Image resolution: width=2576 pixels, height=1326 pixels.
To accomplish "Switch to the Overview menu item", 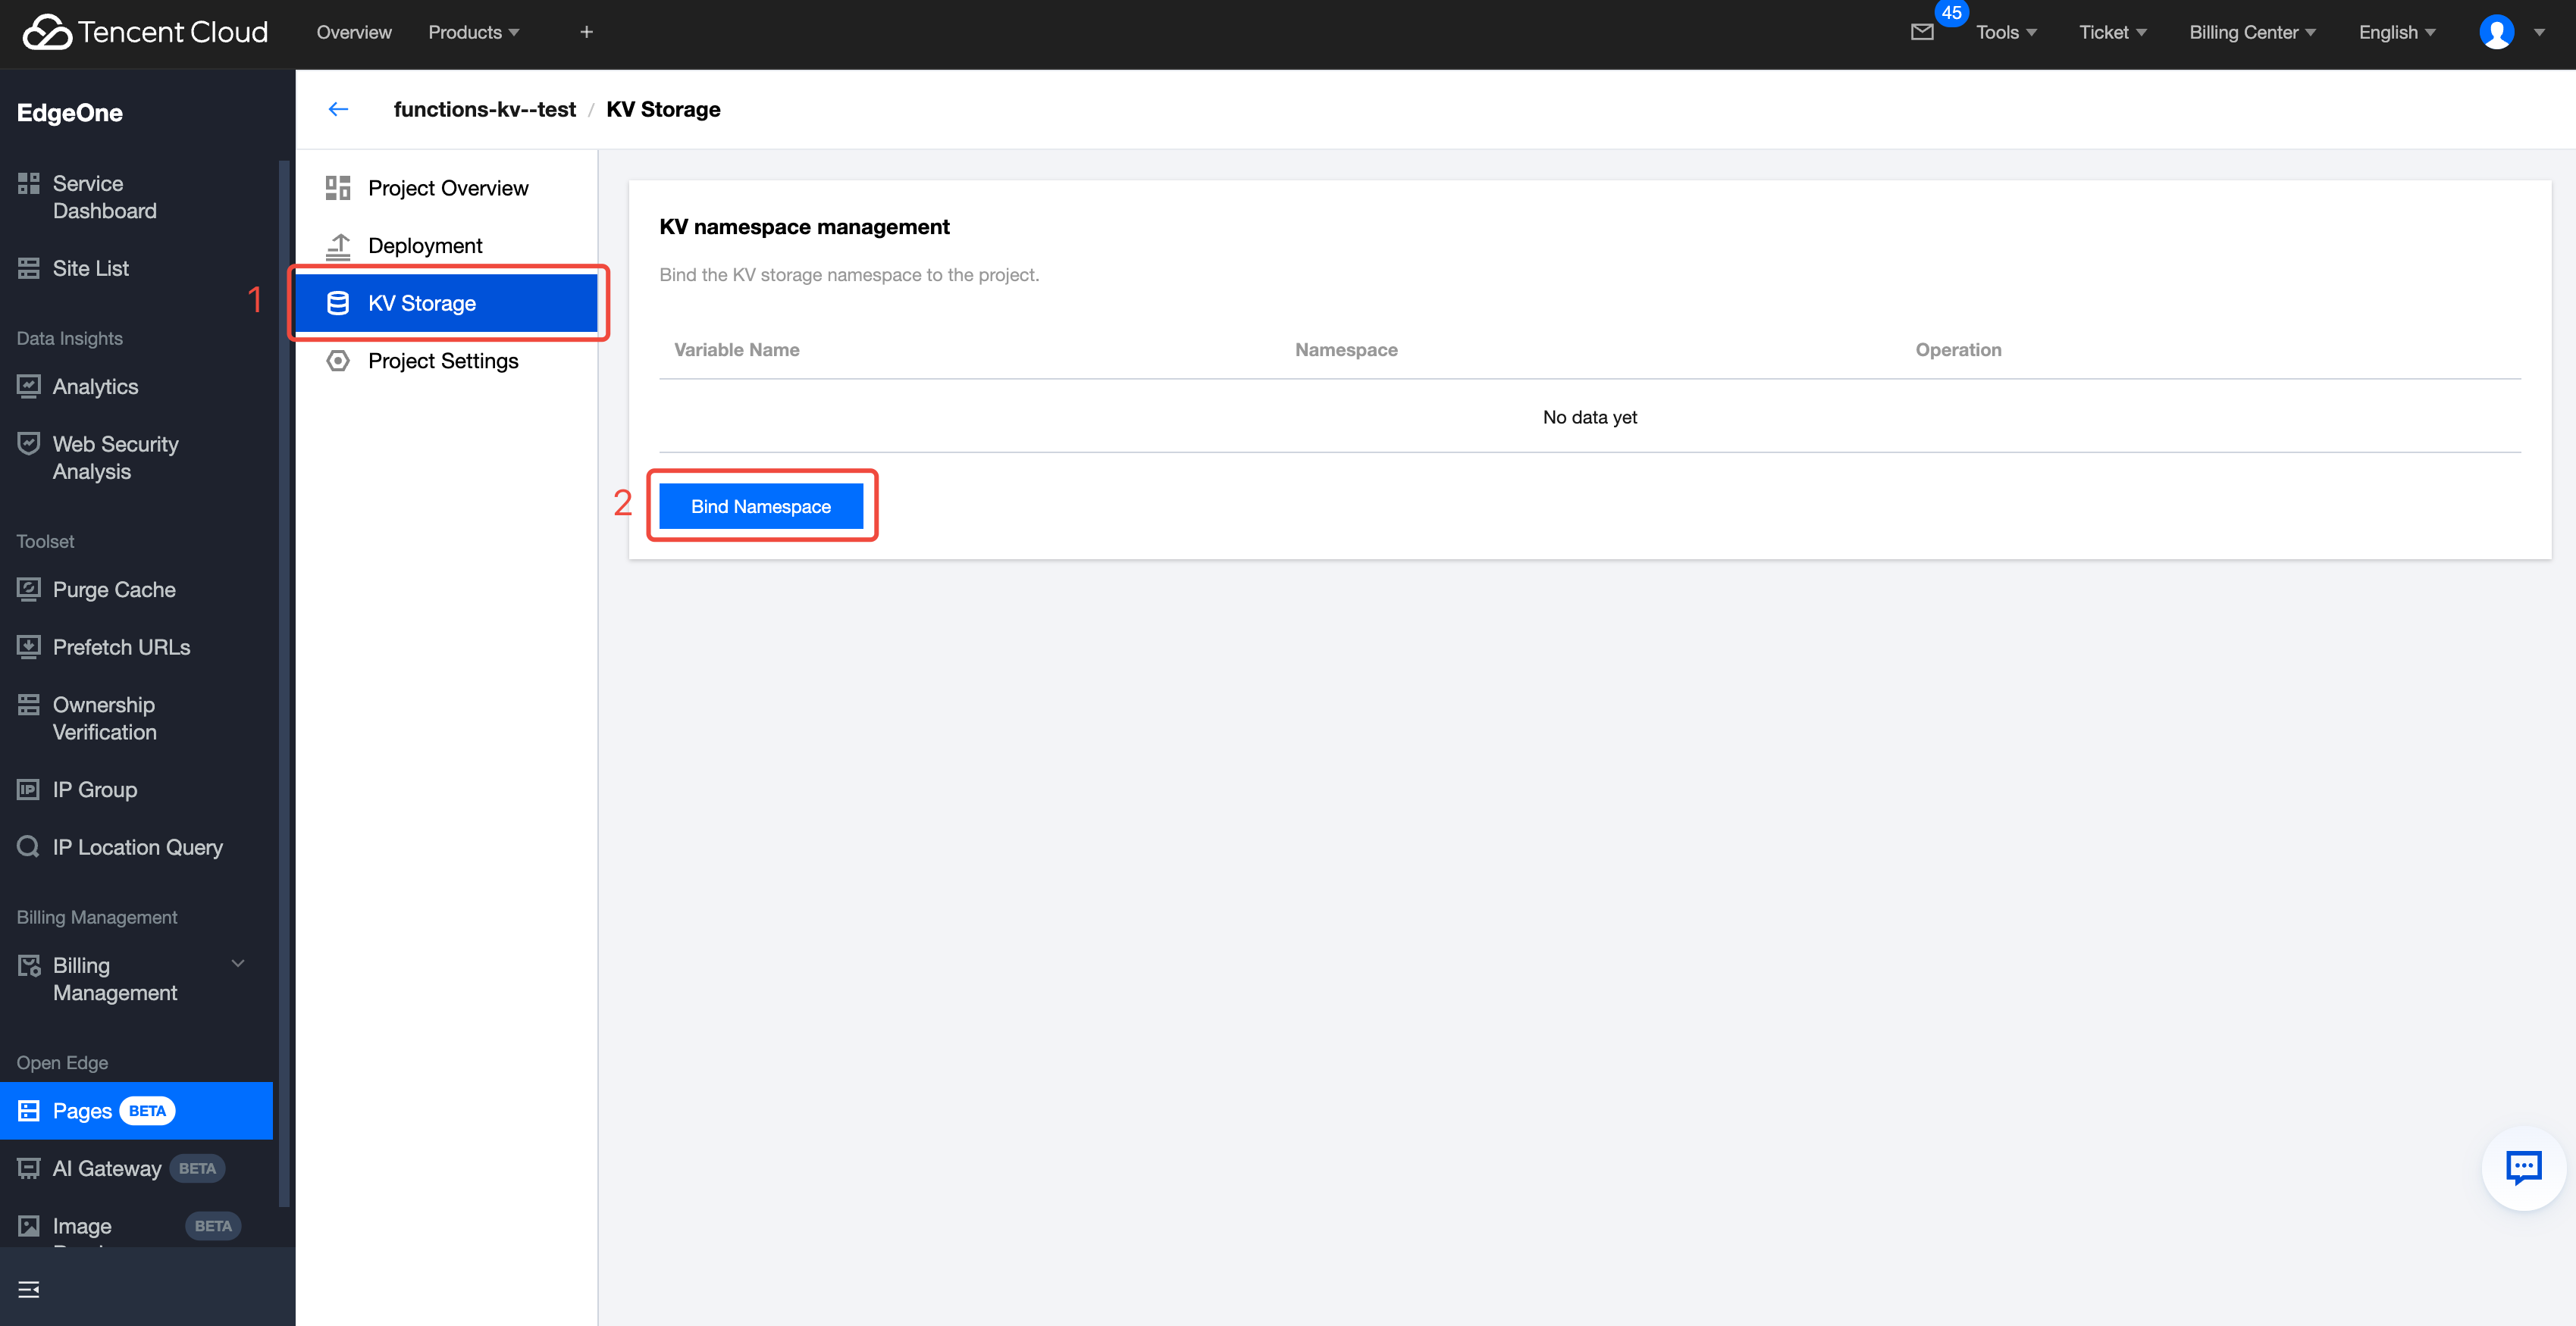I will (354, 31).
